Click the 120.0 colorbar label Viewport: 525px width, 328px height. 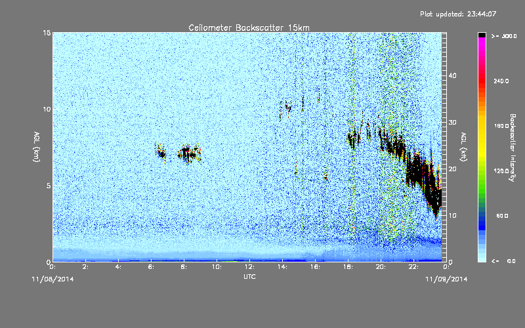pyautogui.click(x=501, y=171)
